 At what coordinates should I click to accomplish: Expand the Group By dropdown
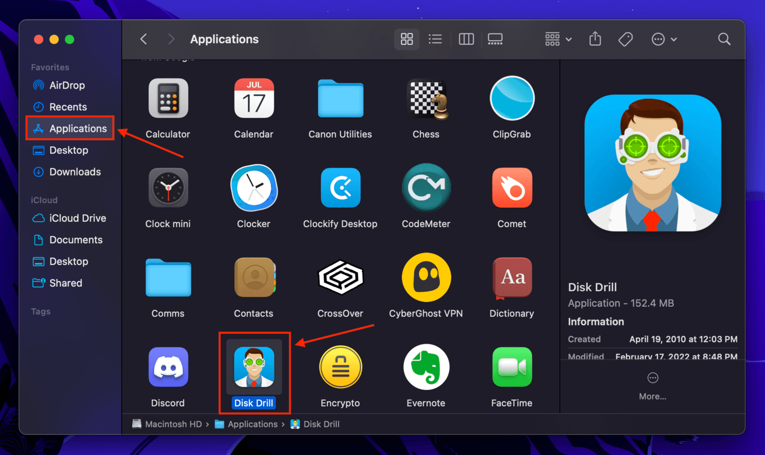(x=558, y=39)
